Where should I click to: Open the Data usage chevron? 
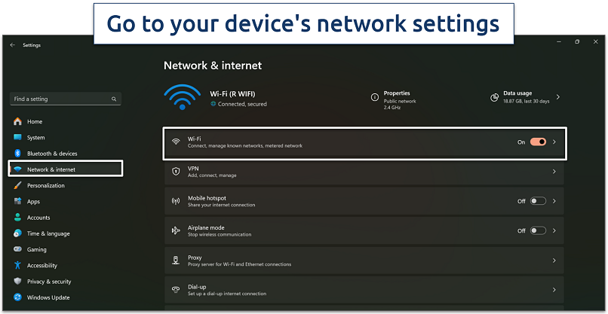point(558,97)
